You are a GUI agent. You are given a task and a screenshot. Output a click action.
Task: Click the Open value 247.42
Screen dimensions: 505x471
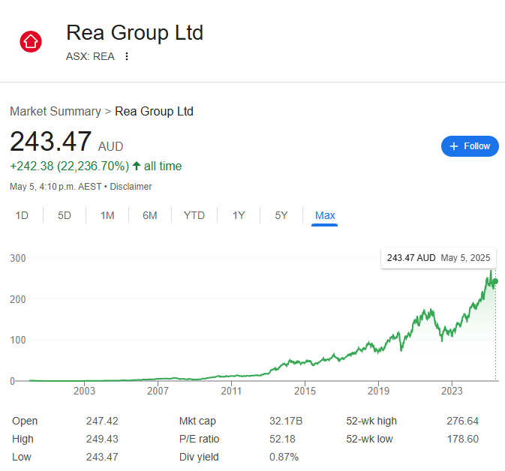tap(102, 421)
